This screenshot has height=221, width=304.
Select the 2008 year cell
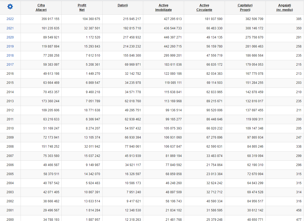(x=10, y=147)
